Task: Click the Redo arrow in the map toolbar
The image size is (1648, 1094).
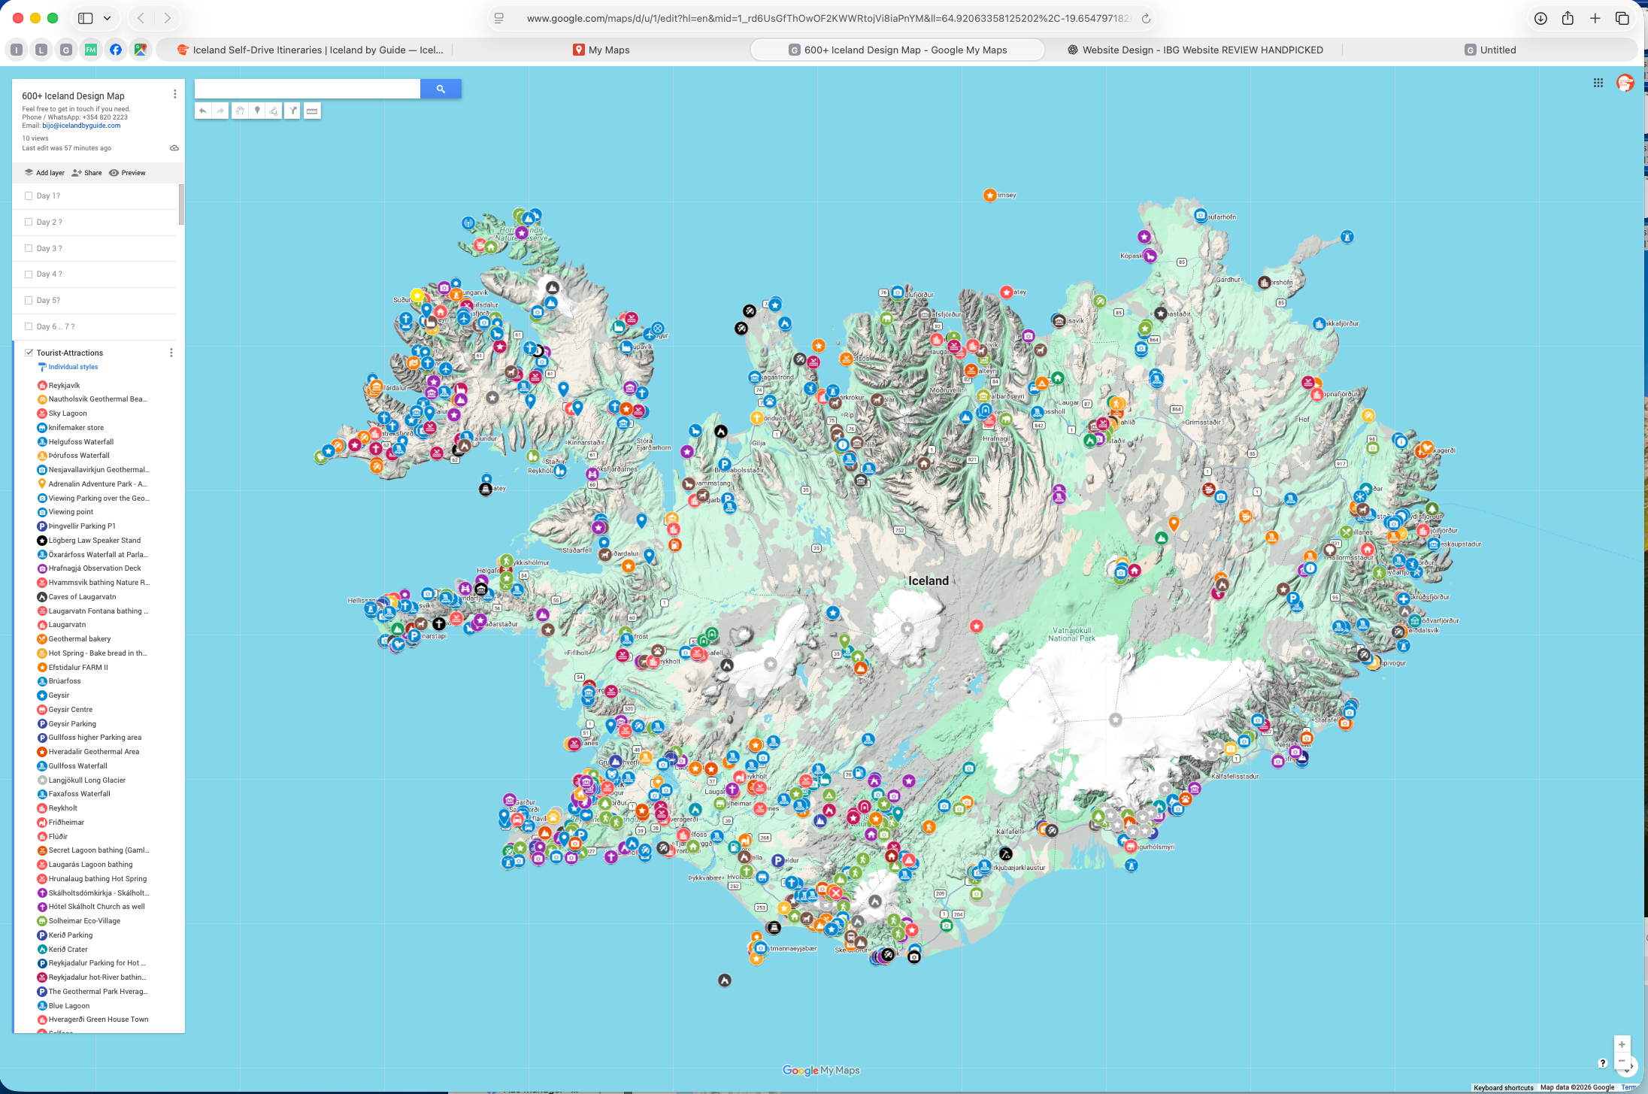Action: pyautogui.click(x=220, y=111)
